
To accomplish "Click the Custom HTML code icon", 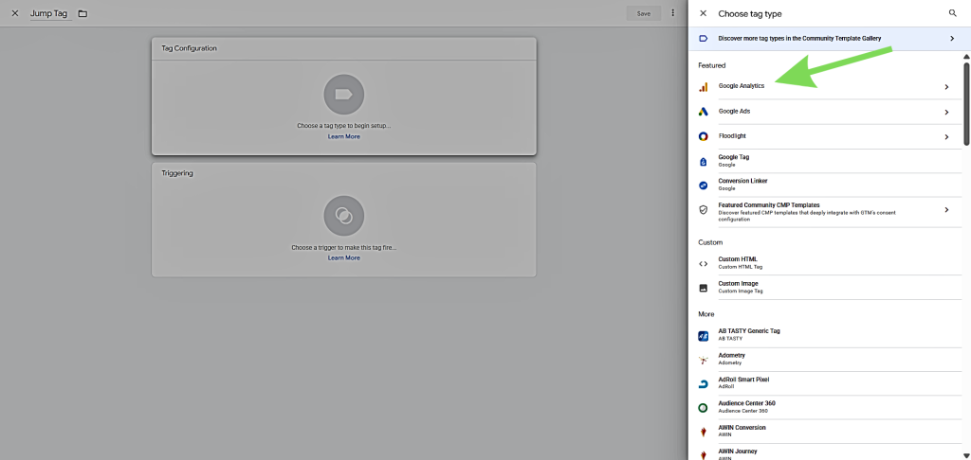I will click(703, 263).
